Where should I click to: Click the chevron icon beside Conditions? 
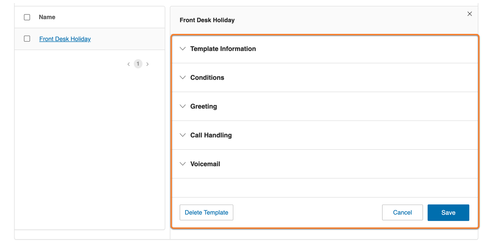coord(183,77)
